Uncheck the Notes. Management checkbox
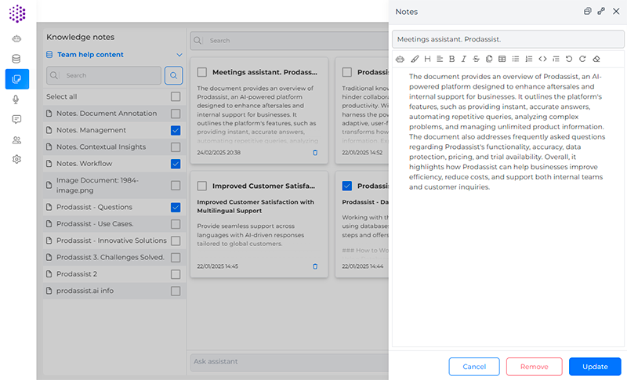This screenshot has height=380, width=627. (176, 130)
